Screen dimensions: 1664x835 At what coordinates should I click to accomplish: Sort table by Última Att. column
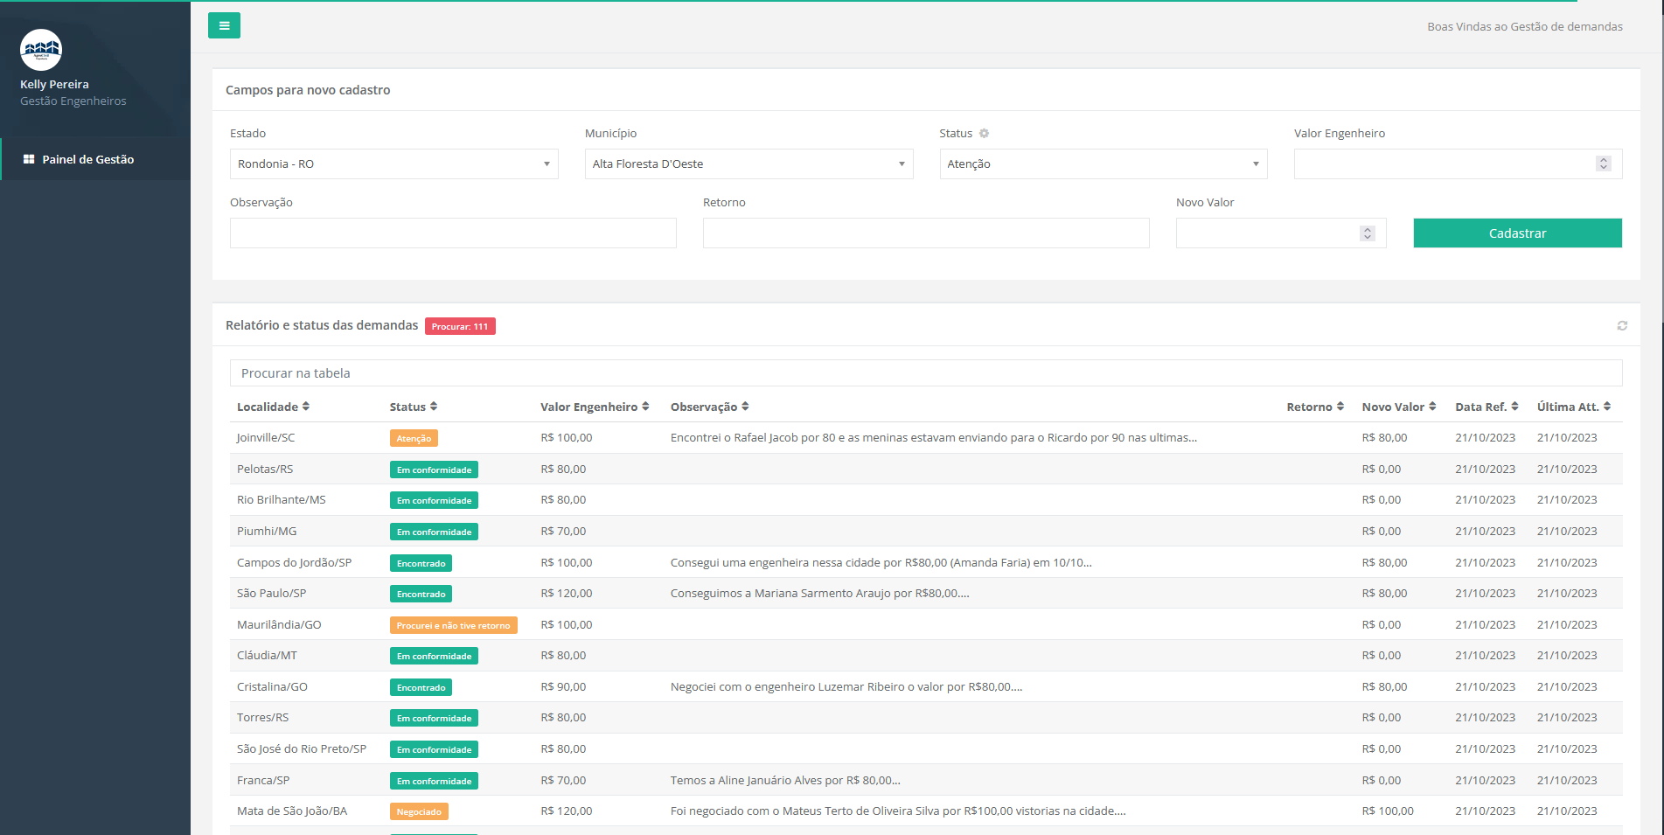coord(1573,407)
